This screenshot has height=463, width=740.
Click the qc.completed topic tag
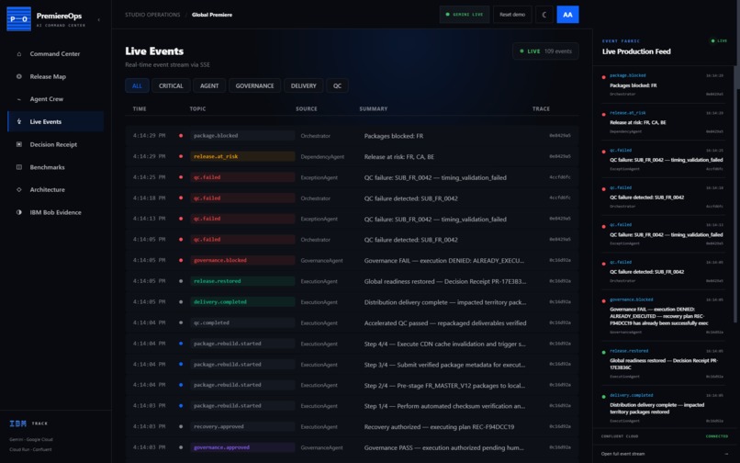point(242,322)
